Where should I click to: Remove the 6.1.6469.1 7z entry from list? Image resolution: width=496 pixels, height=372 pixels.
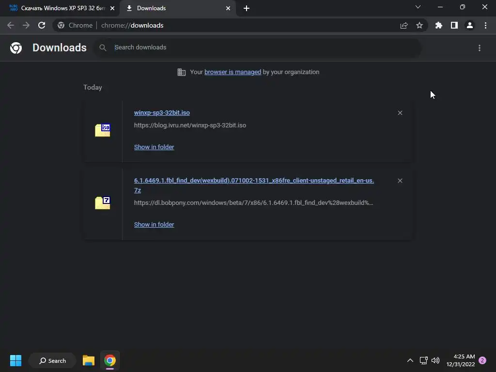tap(400, 181)
